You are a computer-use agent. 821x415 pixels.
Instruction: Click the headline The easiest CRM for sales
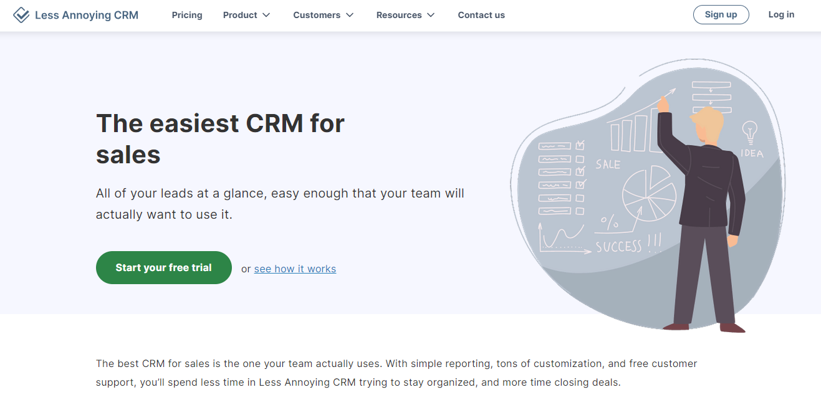[220, 139]
